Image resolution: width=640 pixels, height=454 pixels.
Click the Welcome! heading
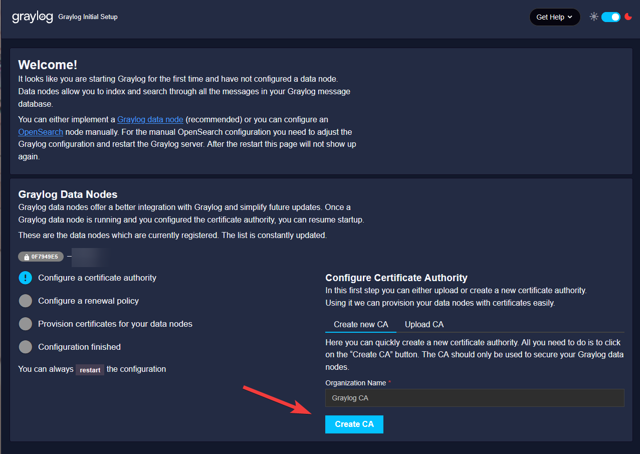click(48, 65)
